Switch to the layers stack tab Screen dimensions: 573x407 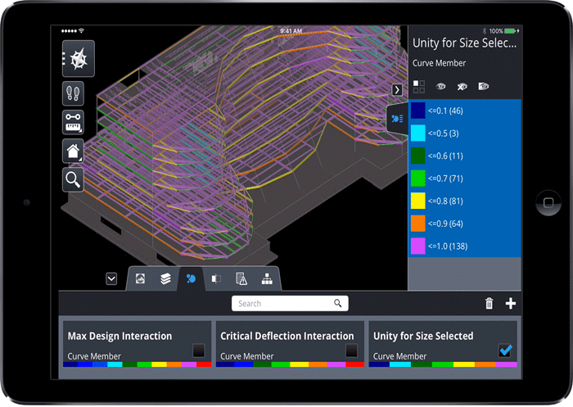pyautogui.click(x=165, y=279)
